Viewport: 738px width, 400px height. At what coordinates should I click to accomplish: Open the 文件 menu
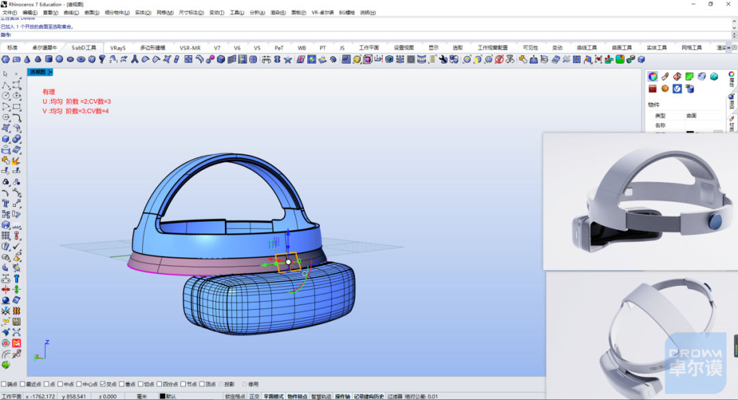[x=10, y=13]
